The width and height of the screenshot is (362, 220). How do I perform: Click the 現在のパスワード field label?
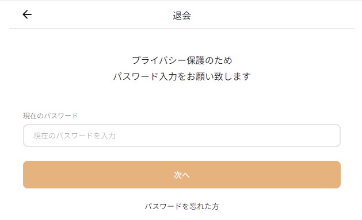tap(50, 115)
